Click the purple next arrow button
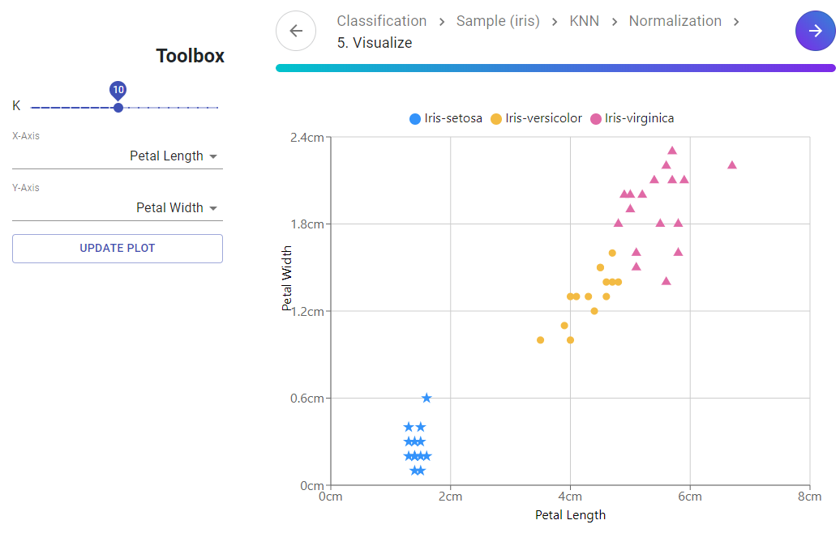 pyautogui.click(x=815, y=32)
